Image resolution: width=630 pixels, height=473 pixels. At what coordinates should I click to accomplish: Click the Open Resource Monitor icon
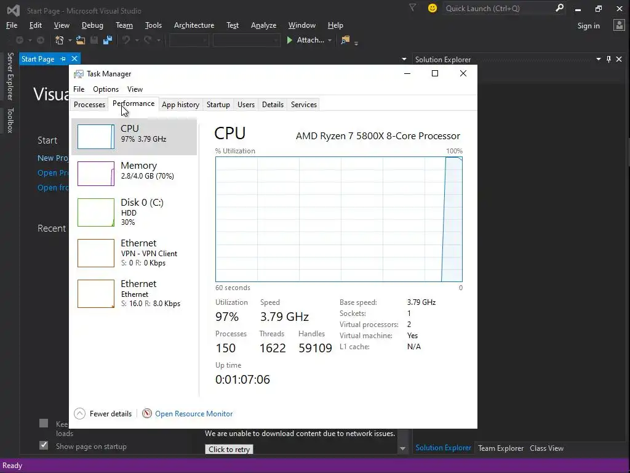147,413
